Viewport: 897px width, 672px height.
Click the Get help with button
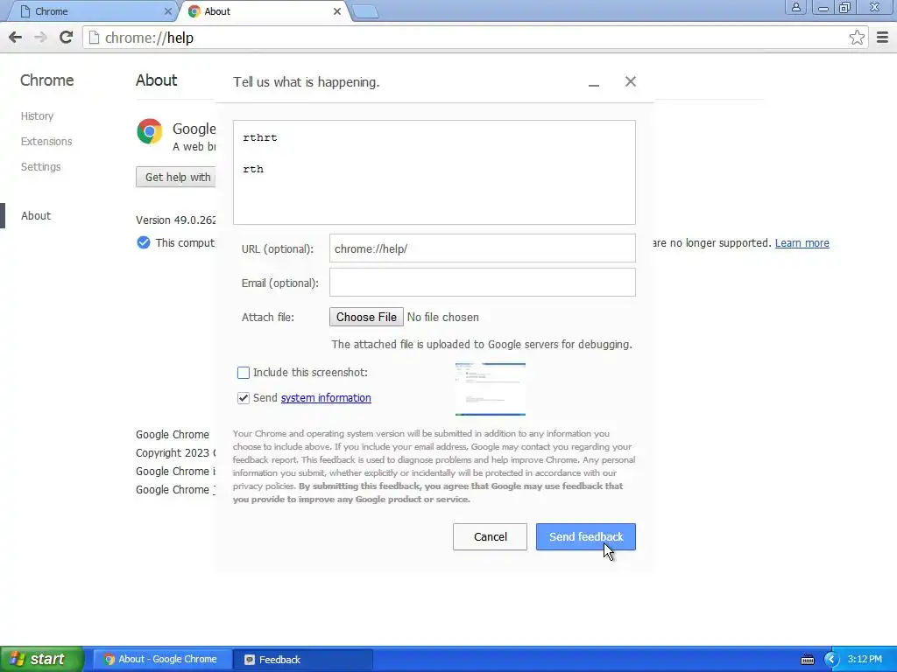pyautogui.click(x=176, y=177)
